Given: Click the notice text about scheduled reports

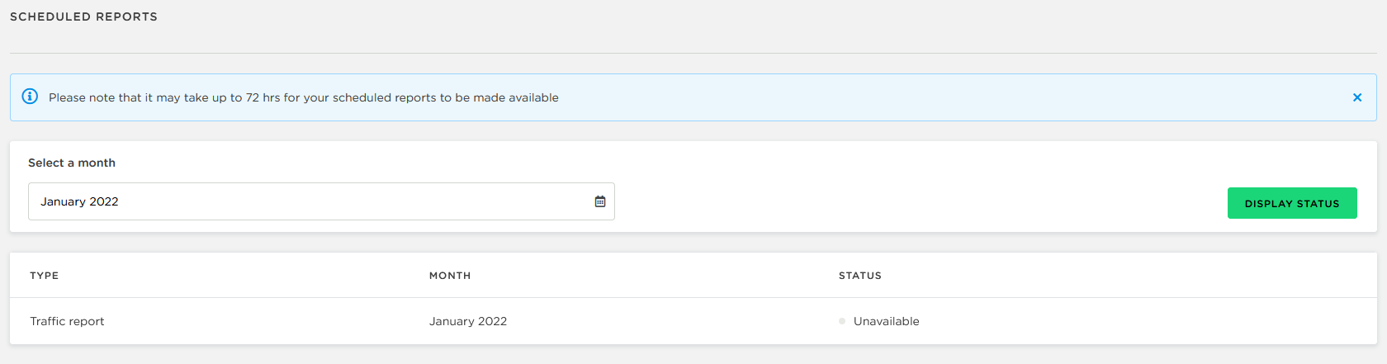Looking at the screenshot, I should point(303,97).
